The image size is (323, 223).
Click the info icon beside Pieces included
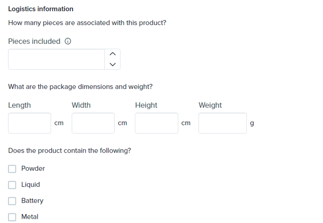coord(67,42)
